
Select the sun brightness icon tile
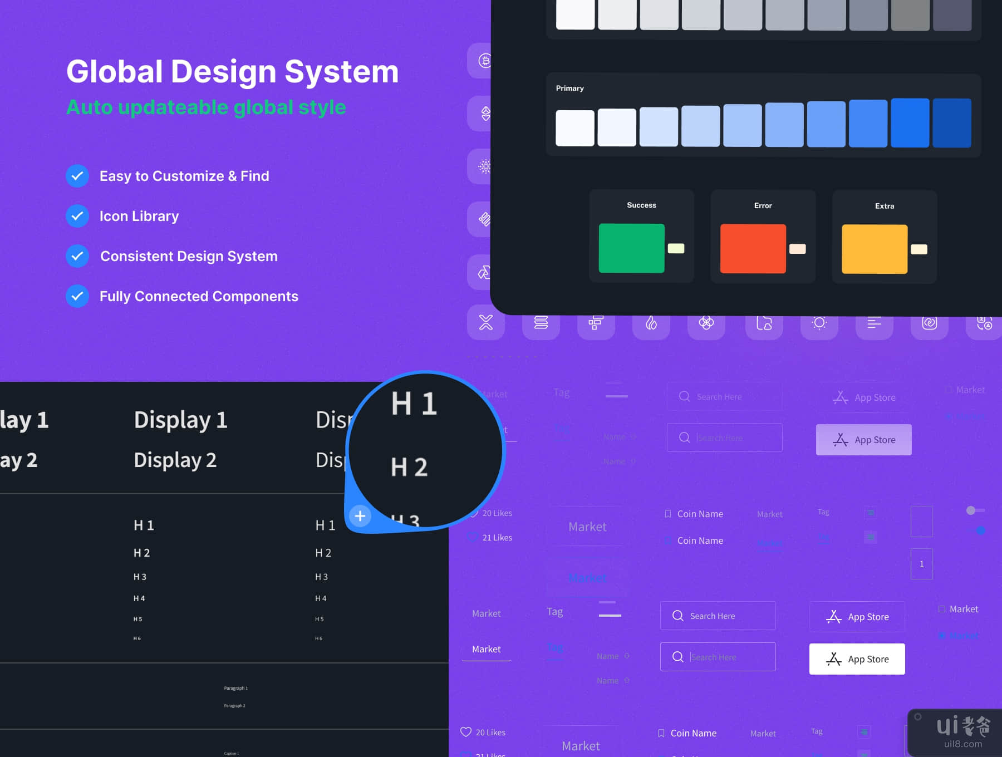tap(819, 323)
